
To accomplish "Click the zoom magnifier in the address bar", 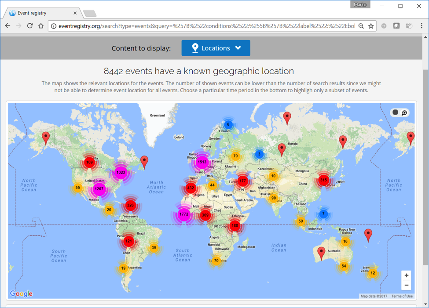I will [361, 26].
